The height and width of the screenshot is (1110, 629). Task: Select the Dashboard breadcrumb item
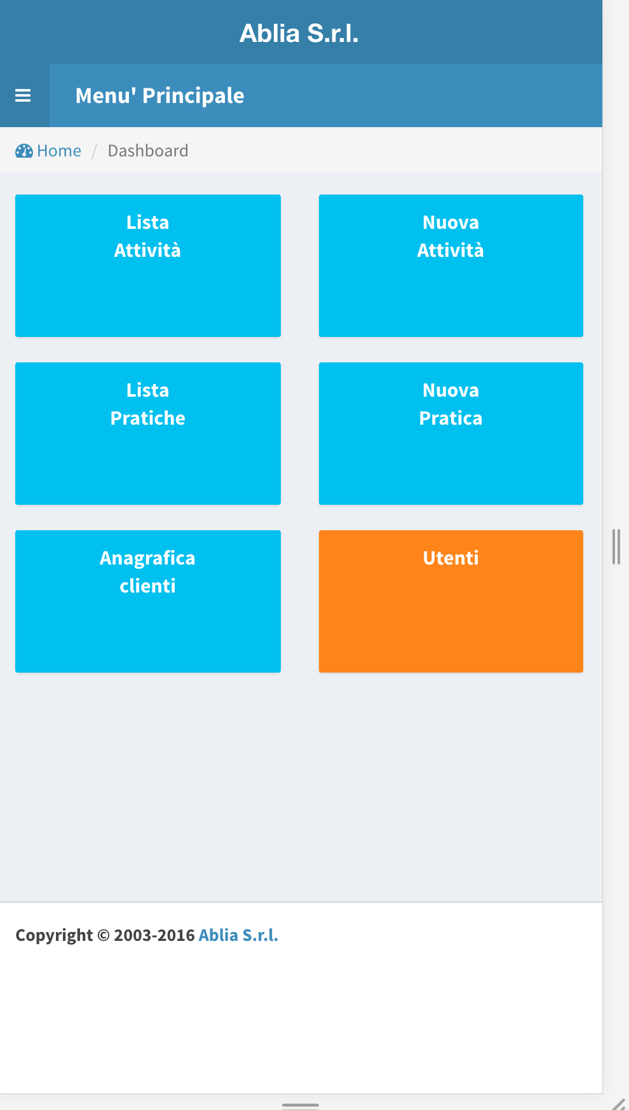coord(148,151)
